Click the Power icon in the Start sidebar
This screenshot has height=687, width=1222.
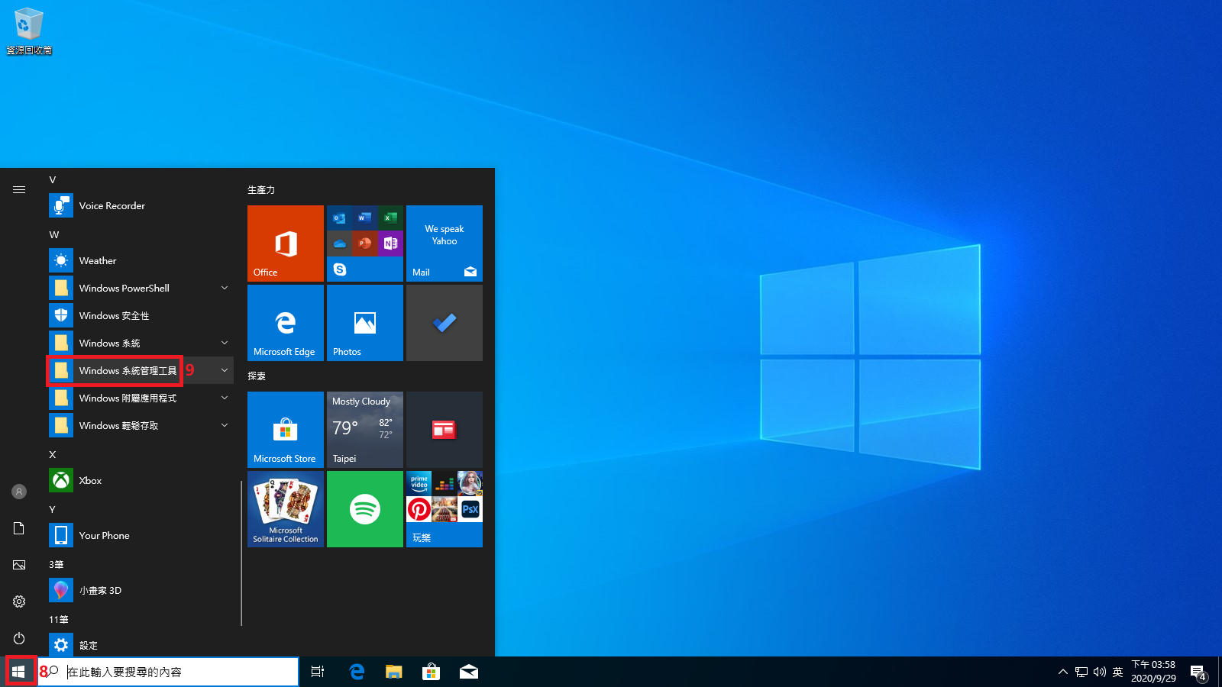[19, 638]
